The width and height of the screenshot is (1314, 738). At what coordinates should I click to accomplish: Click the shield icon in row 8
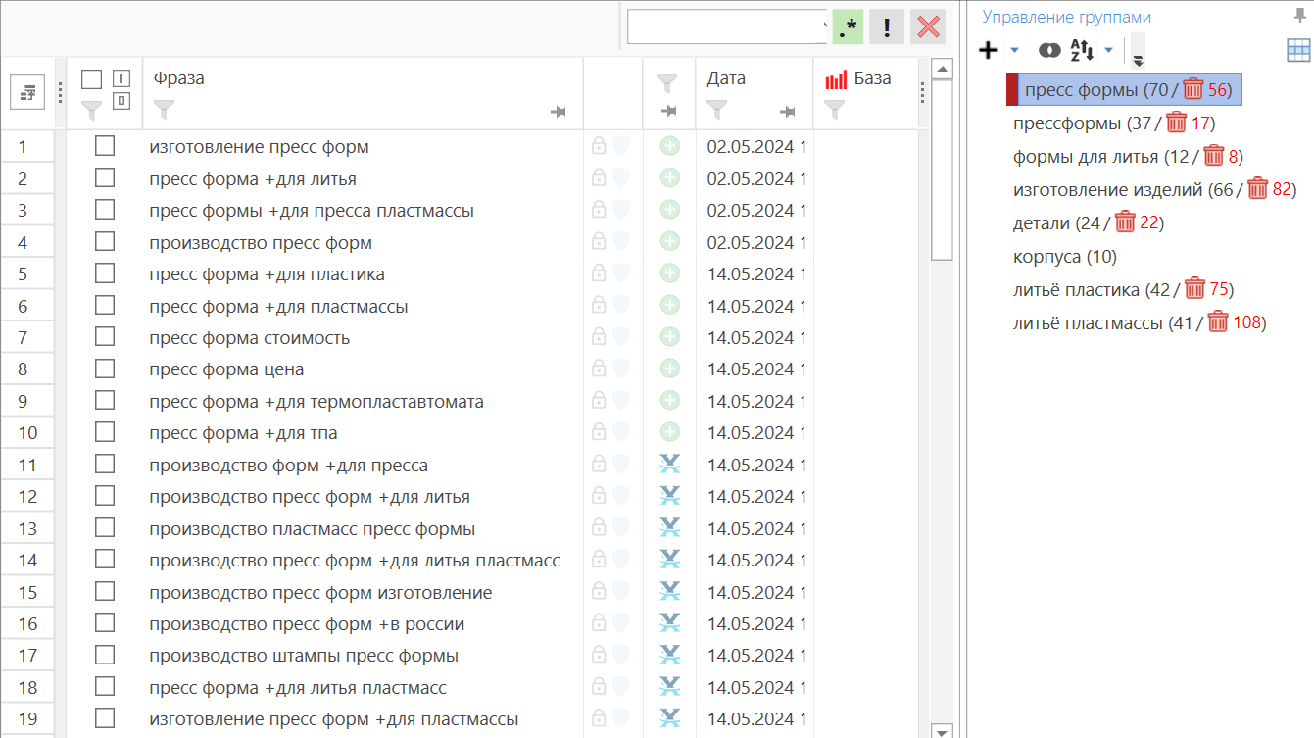[x=620, y=369]
